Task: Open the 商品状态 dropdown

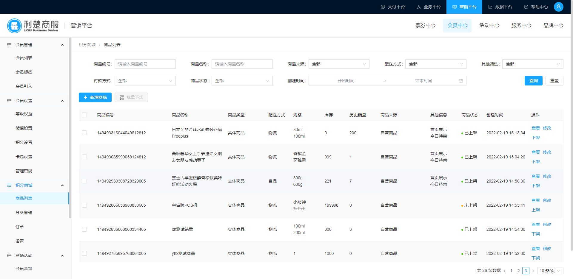Action: coord(242,81)
